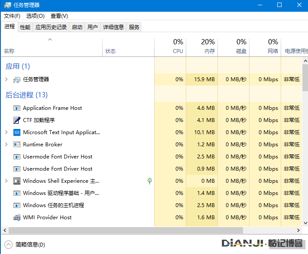
Task: Toggle sort arrow above 名称 column
Action: (x=50, y=40)
